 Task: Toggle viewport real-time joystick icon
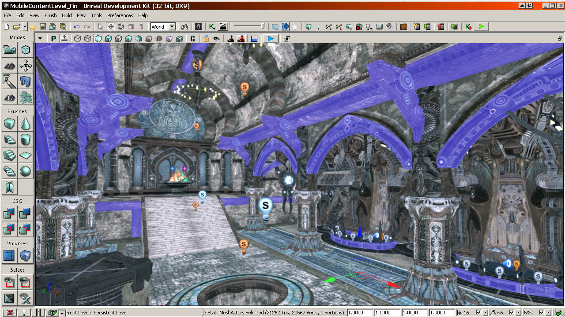click(64, 39)
